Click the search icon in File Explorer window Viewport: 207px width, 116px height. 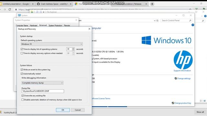point(203,21)
